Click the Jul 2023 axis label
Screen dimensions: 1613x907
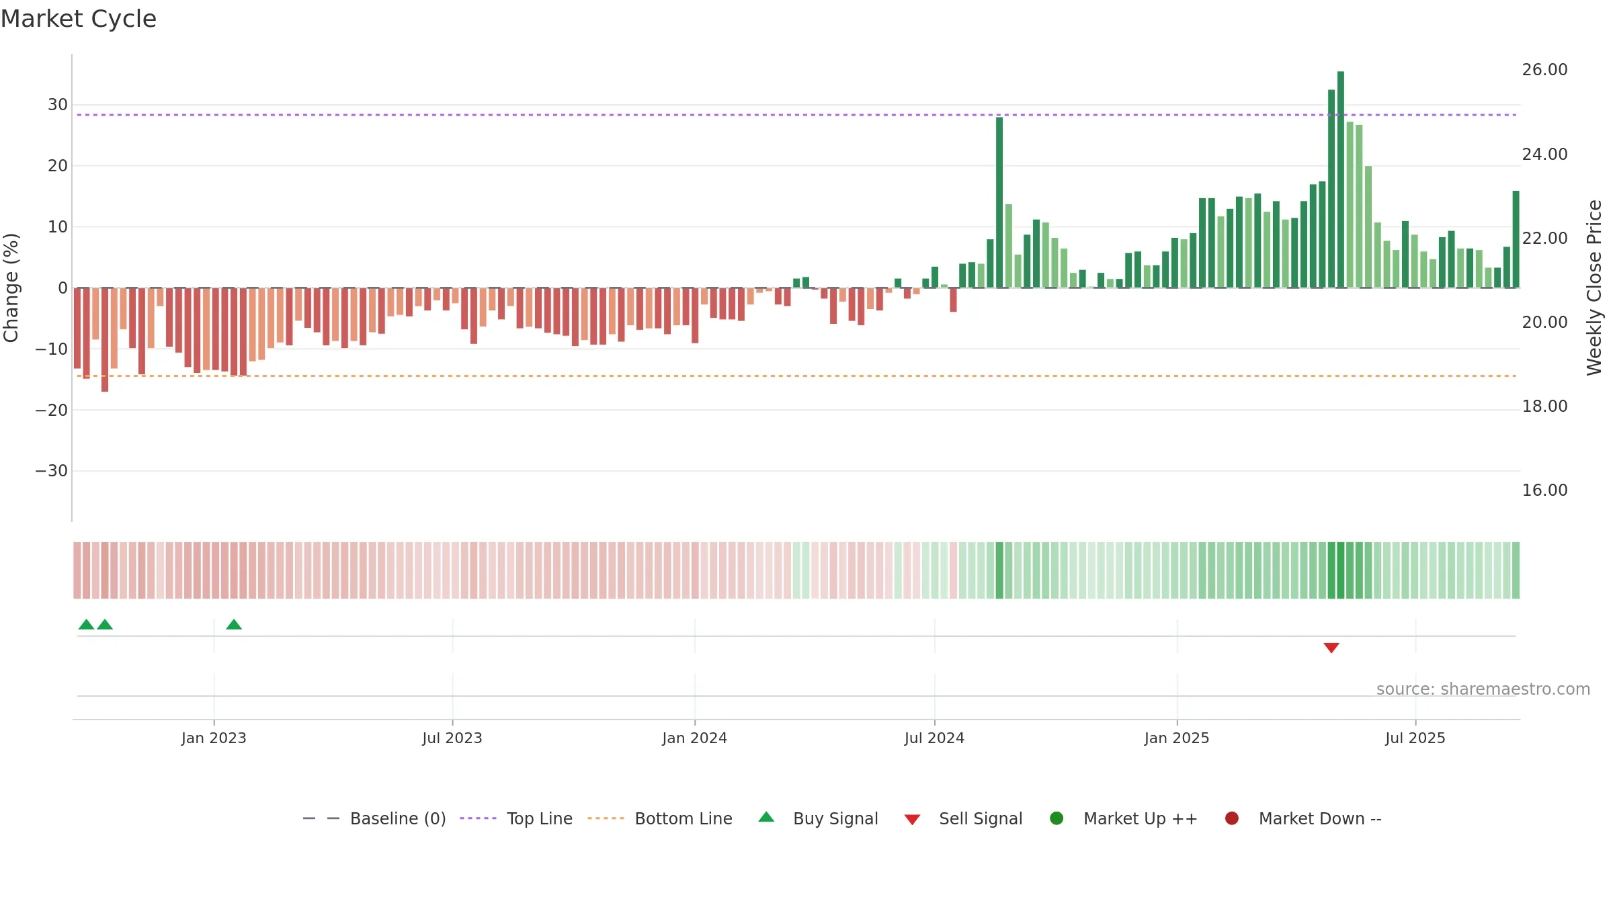click(x=452, y=738)
